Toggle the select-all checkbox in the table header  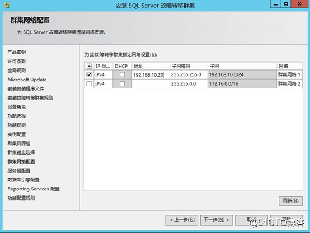(89, 66)
